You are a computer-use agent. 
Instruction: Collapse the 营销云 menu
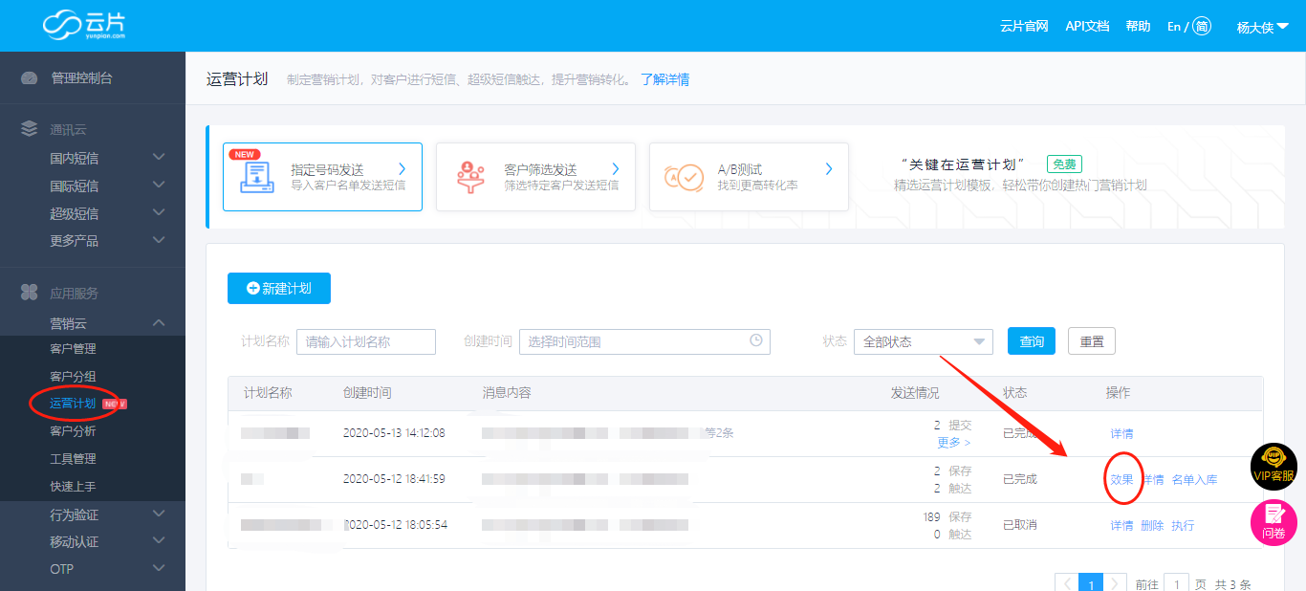[x=159, y=323]
